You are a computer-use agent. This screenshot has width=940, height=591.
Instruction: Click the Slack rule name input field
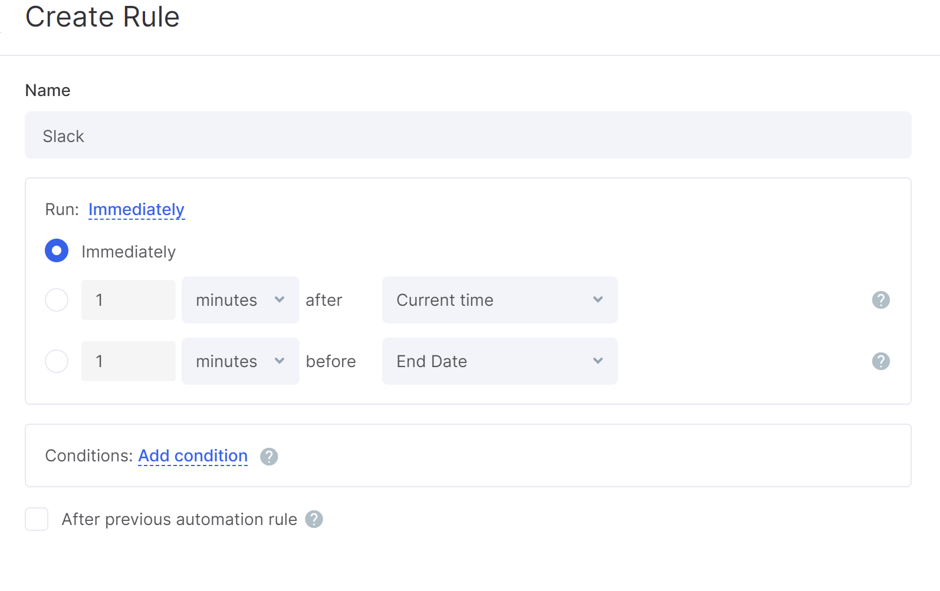(468, 135)
